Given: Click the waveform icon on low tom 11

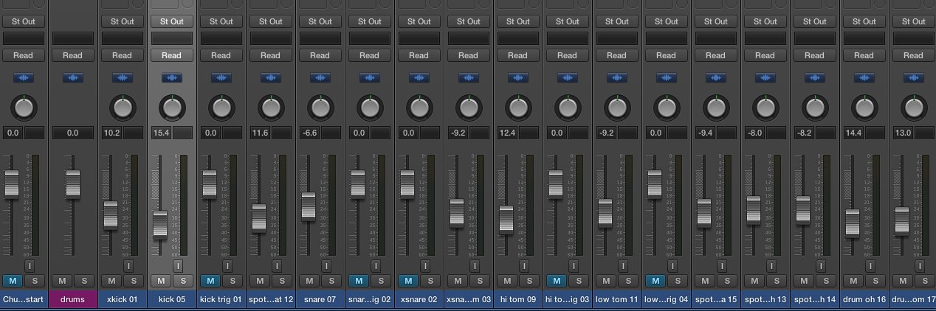Looking at the screenshot, I should click(x=616, y=77).
